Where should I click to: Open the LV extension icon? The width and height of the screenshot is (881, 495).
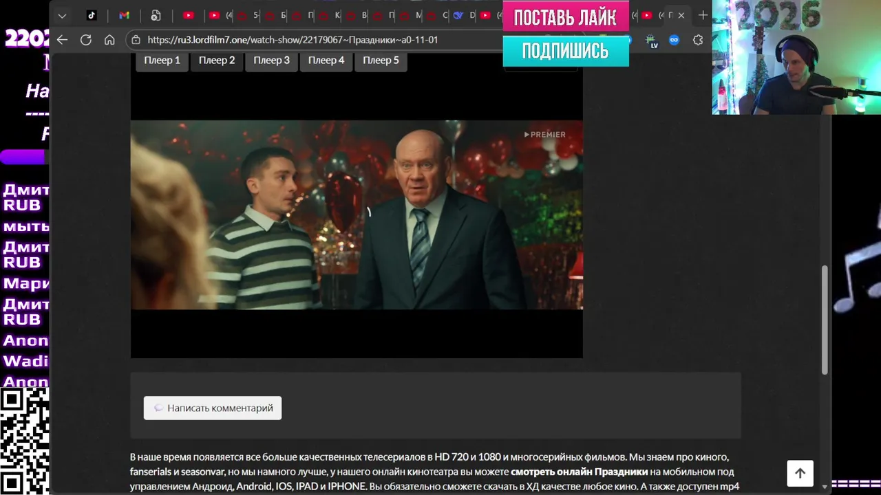click(652, 41)
